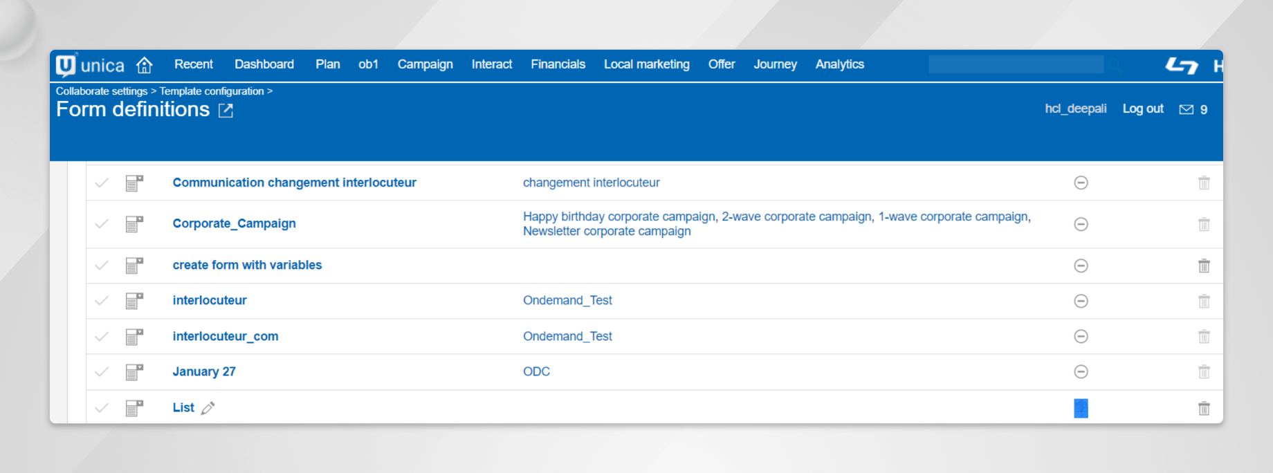The width and height of the screenshot is (1273, 473).
Task: Click trash icon in List row
Action: (1204, 408)
